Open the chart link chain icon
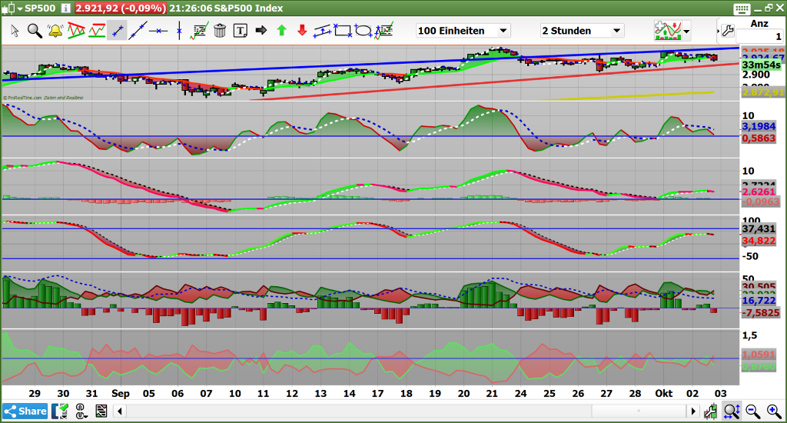Viewport: 787px width, 423px height. pyautogui.click(x=81, y=411)
